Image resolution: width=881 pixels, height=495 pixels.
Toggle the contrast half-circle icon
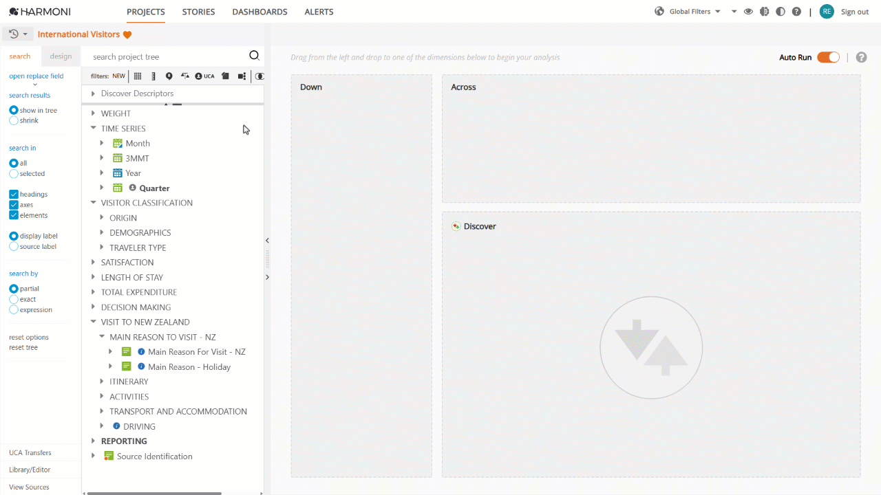(x=781, y=12)
